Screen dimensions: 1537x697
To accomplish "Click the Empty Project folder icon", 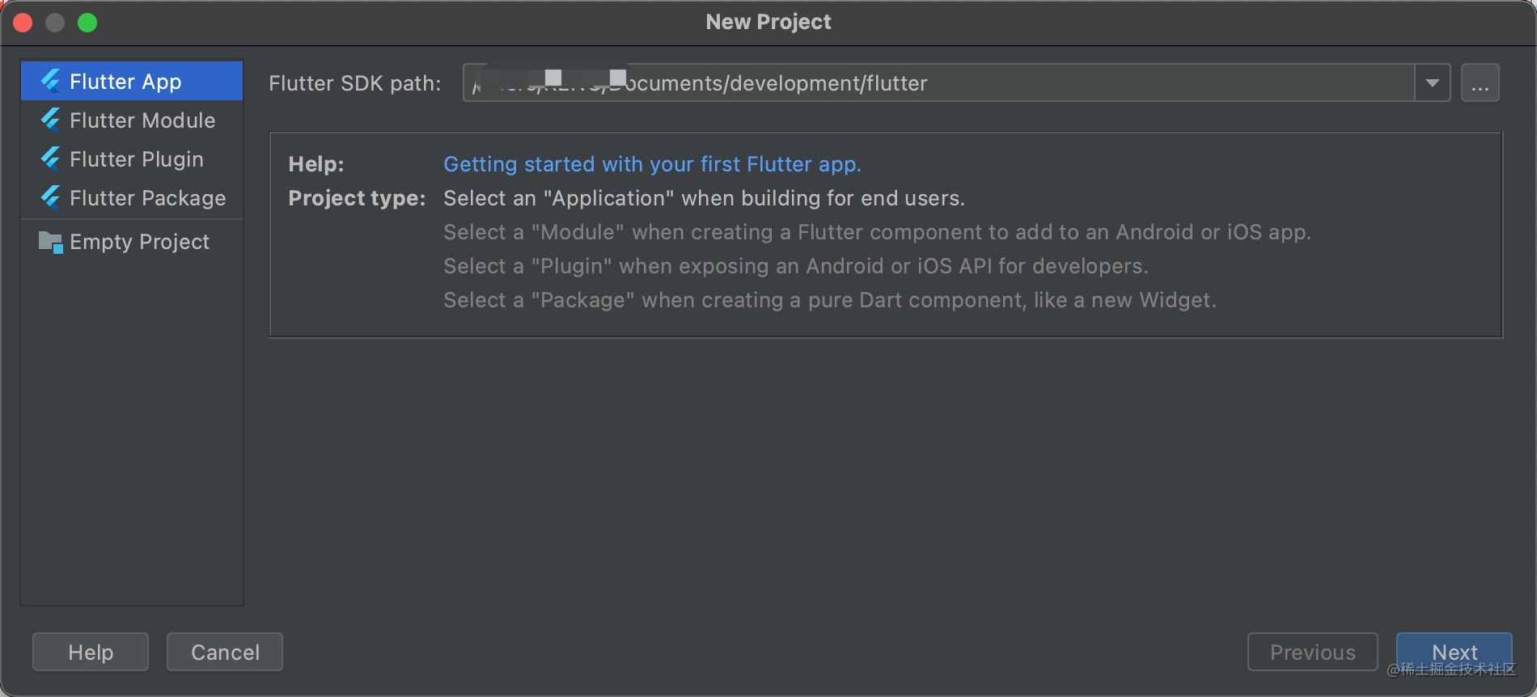I will click(x=51, y=242).
